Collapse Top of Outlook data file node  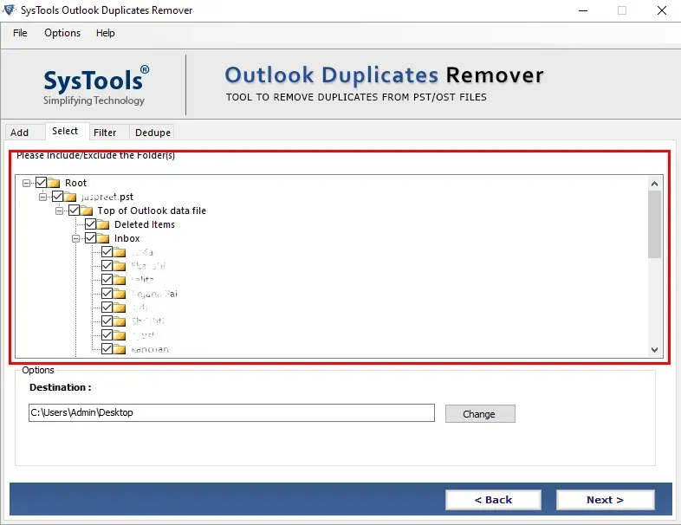(x=59, y=211)
